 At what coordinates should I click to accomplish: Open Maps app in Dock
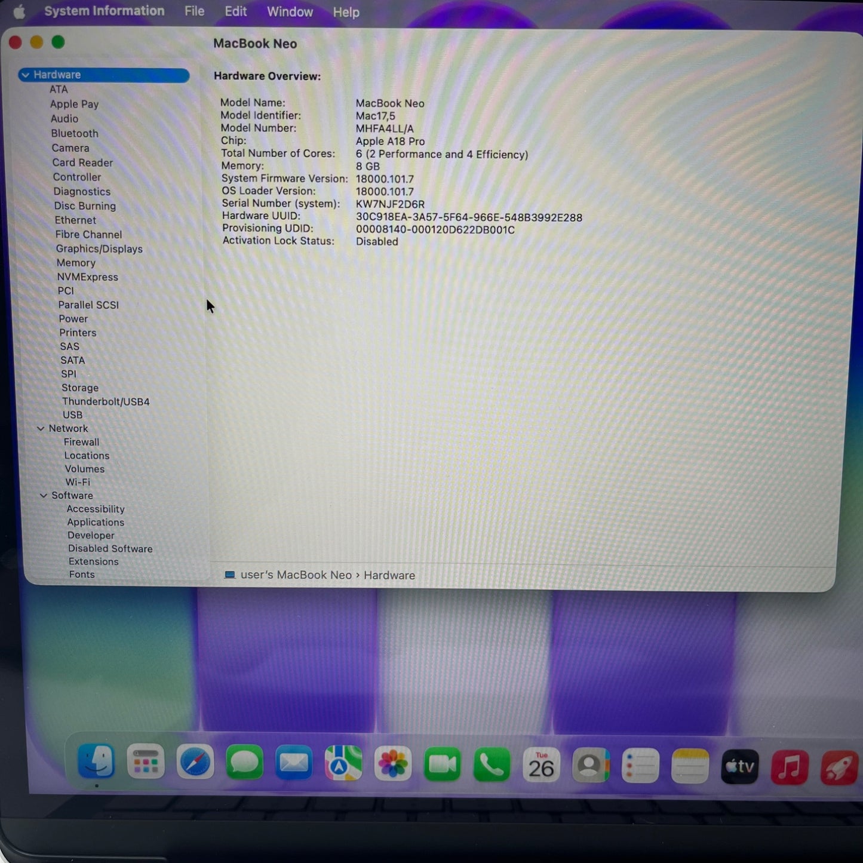[x=343, y=763]
